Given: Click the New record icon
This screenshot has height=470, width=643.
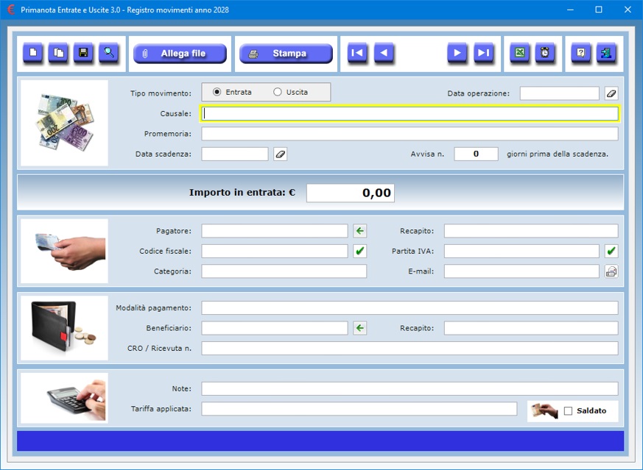Looking at the screenshot, I should pyautogui.click(x=33, y=53).
